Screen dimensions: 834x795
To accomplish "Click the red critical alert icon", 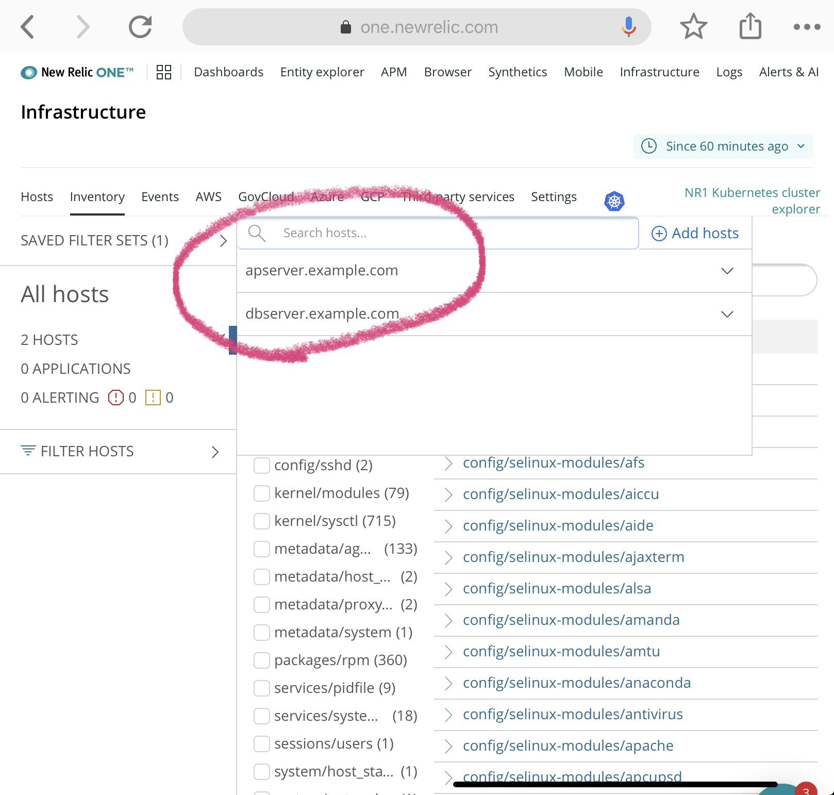I will 115,397.
